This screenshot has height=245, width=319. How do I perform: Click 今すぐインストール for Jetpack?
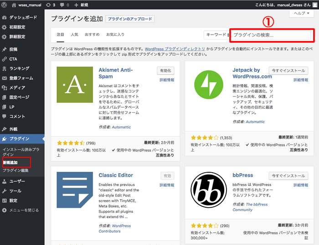288,71
